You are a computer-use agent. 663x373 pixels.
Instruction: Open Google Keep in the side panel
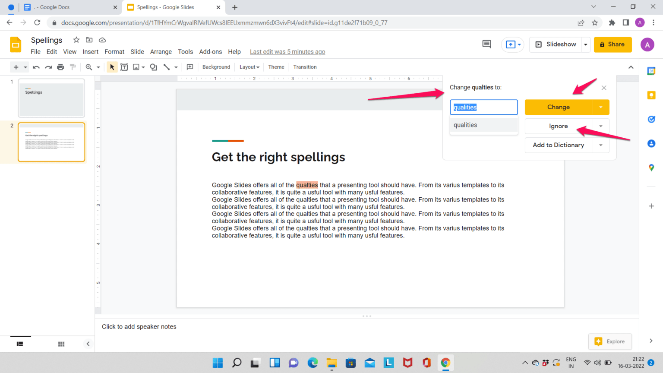coord(651,95)
